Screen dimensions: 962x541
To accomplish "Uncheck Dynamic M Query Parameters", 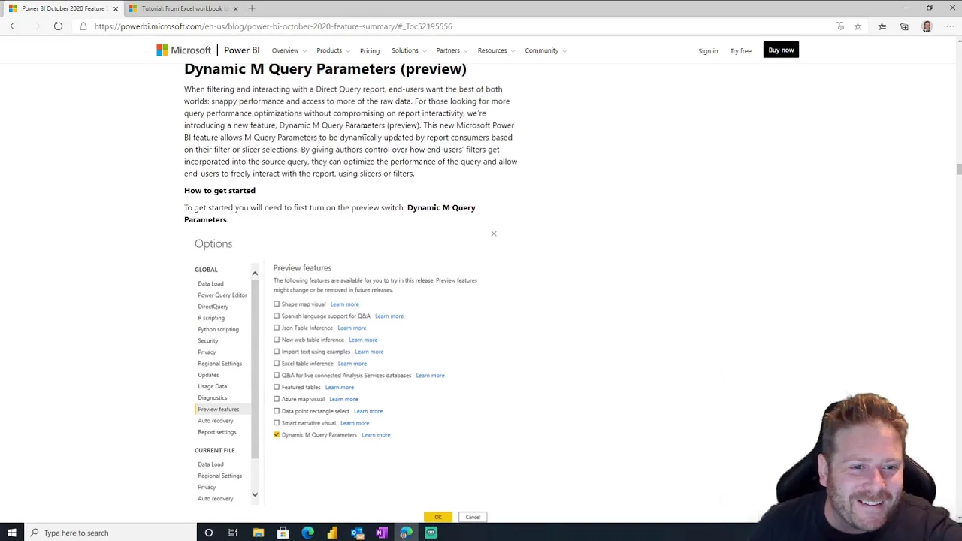I will (277, 435).
